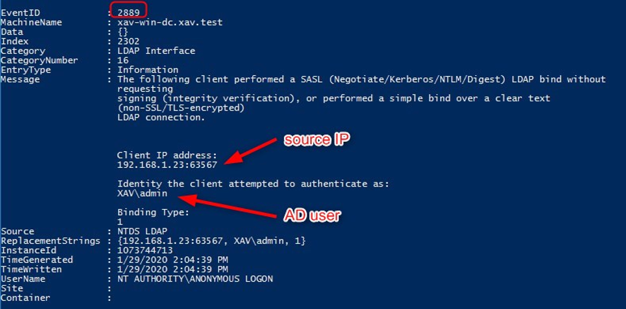Viewport: 626px width, 309px height.
Task: Click the empty Data value braces
Action: pos(123,32)
